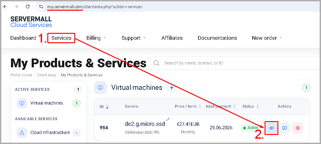Click service ID 954
321x144 pixels.
104,128
